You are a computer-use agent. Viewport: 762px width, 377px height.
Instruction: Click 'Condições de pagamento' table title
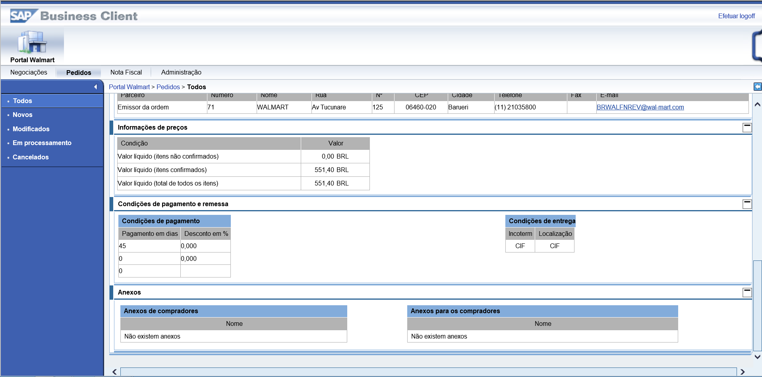(x=174, y=221)
